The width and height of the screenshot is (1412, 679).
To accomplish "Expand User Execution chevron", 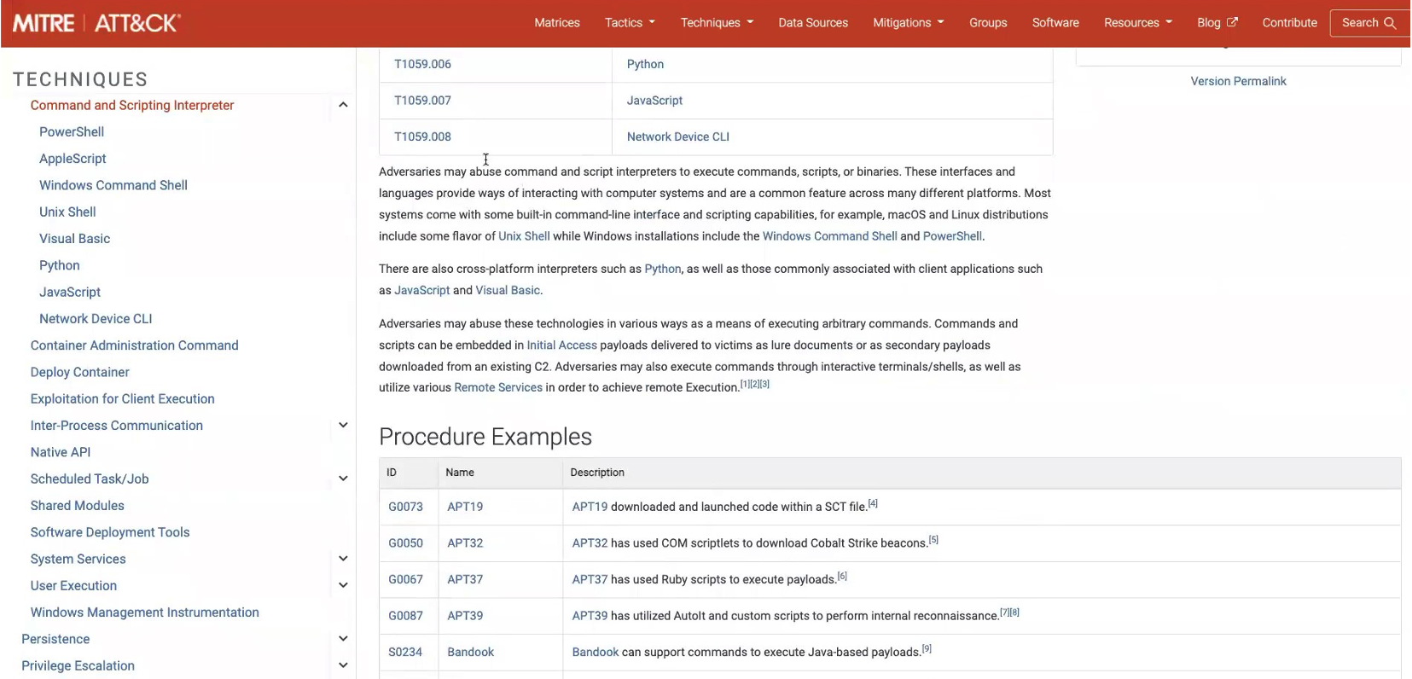I will [343, 585].
